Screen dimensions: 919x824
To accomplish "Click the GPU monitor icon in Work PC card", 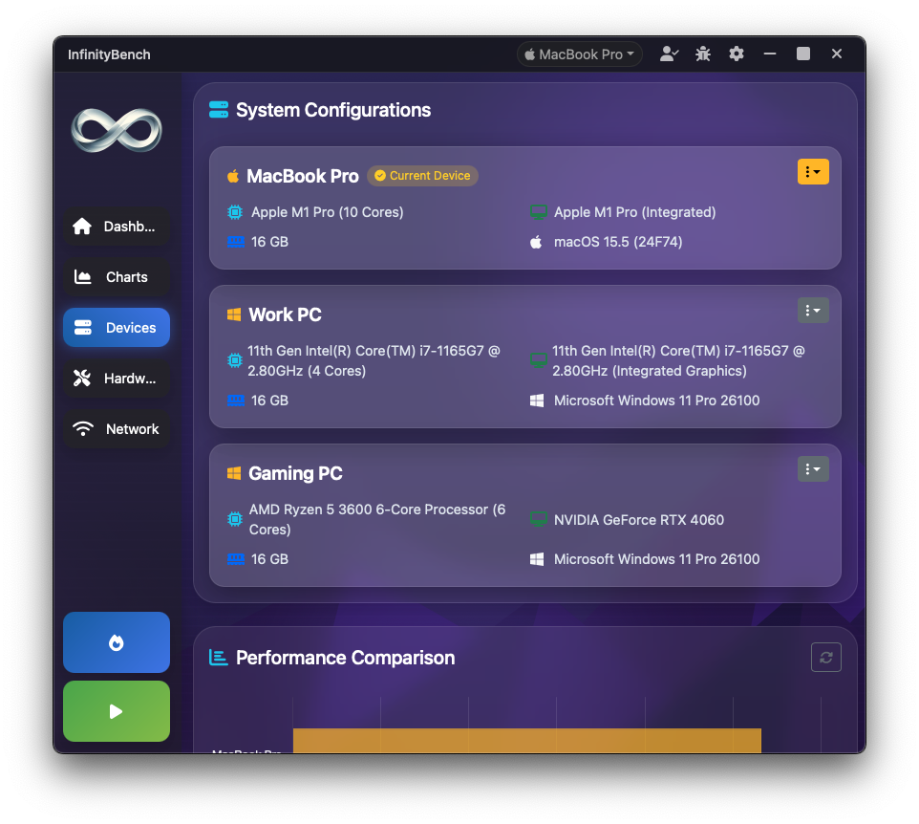I will coord(539,360).
